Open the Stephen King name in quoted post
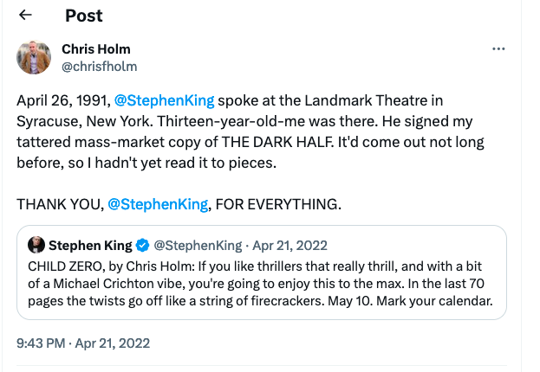This screenshot has width=540, height=372. (x=90, y=246)
